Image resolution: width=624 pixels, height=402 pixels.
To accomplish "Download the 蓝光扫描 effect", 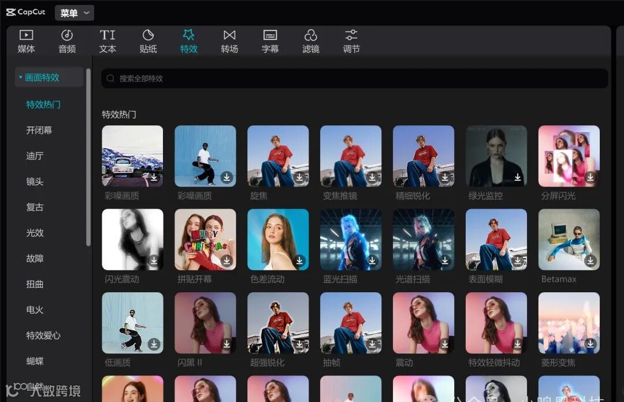I will tap(372, 260).
